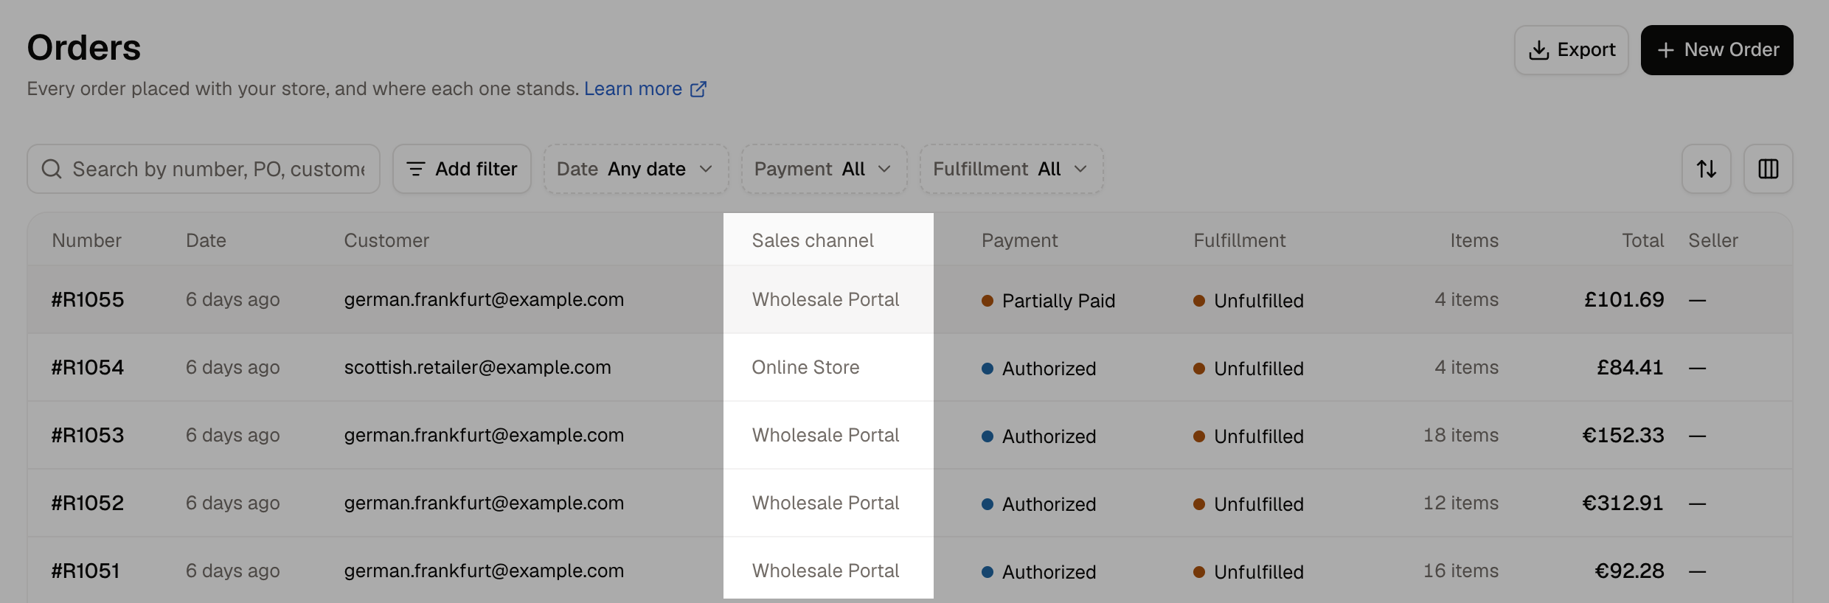Click the Sales channel column header
Viewport: 1829px width, 603px height.
coord(813,240)
